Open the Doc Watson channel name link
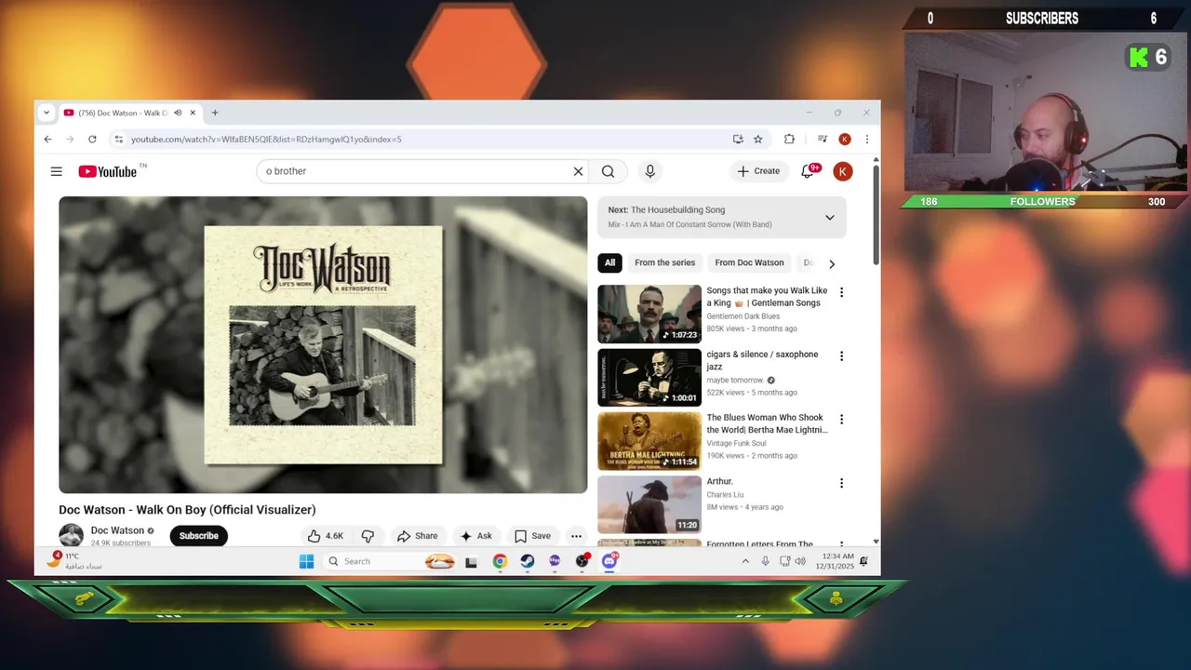The width and height of the screenshot is (1191, 670). tap(117, 530)
